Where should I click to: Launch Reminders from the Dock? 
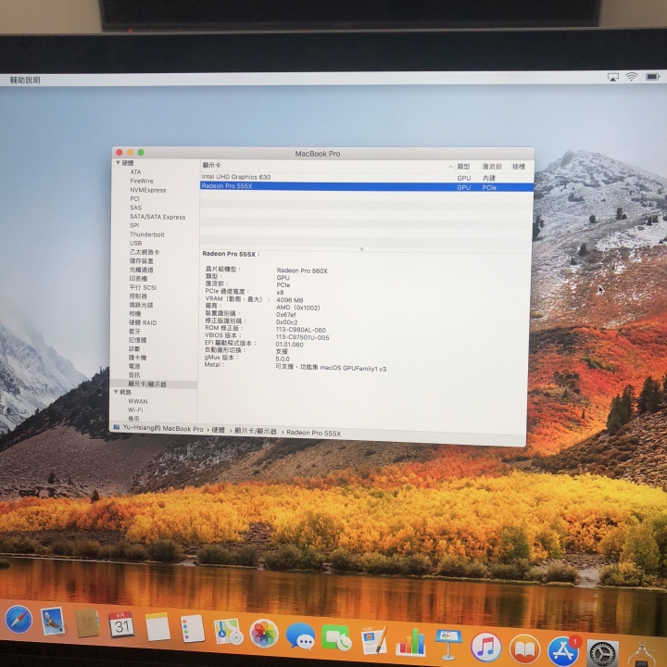click(193, 628)
